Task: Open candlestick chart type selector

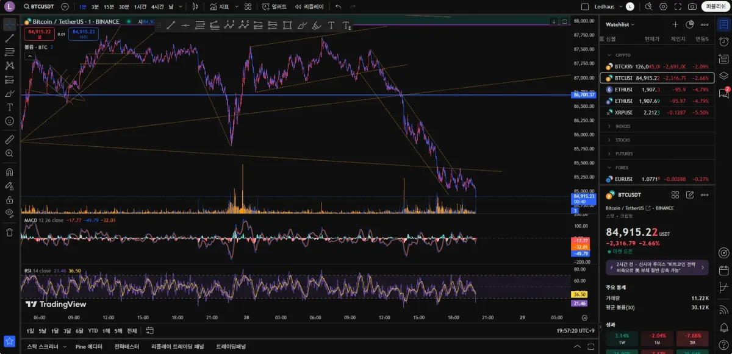Action: 195,7
